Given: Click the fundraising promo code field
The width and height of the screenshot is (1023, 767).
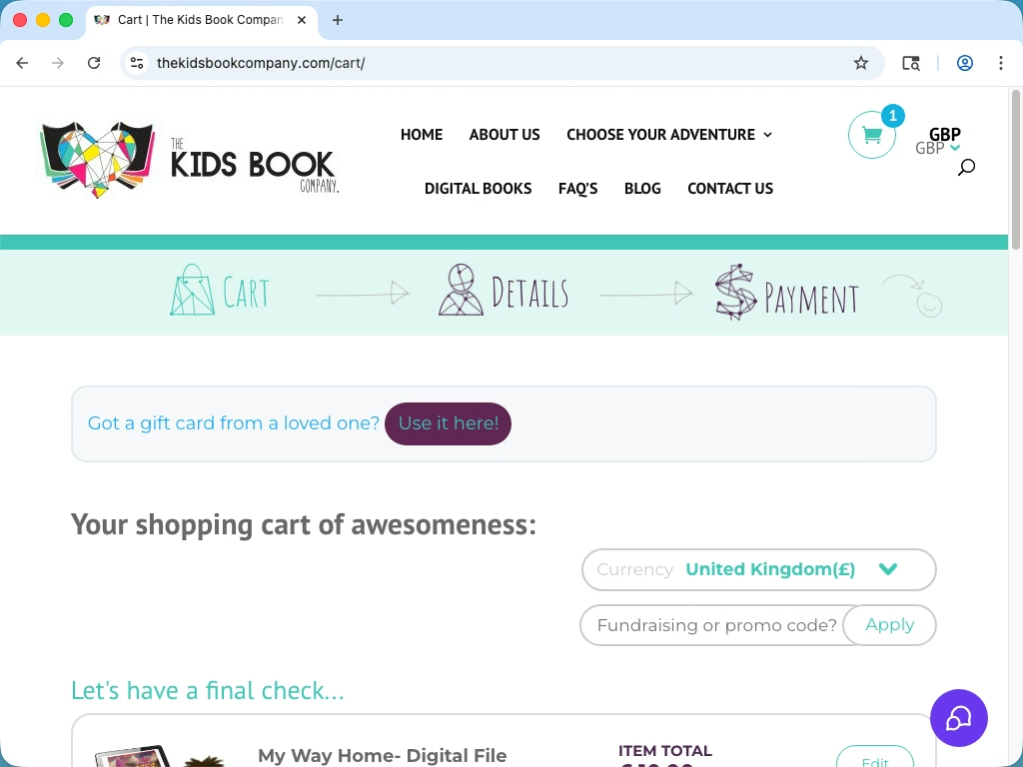Looking at the screenshot, I should coord(715,625).
